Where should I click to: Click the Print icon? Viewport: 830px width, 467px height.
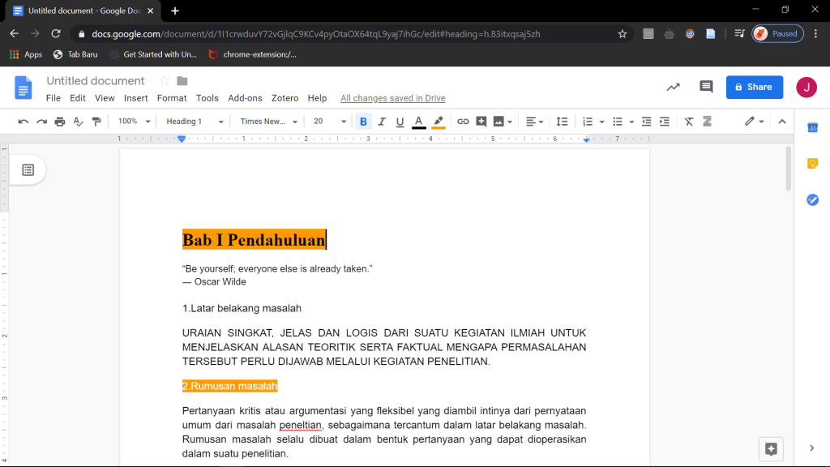click(x=60, y=122)
